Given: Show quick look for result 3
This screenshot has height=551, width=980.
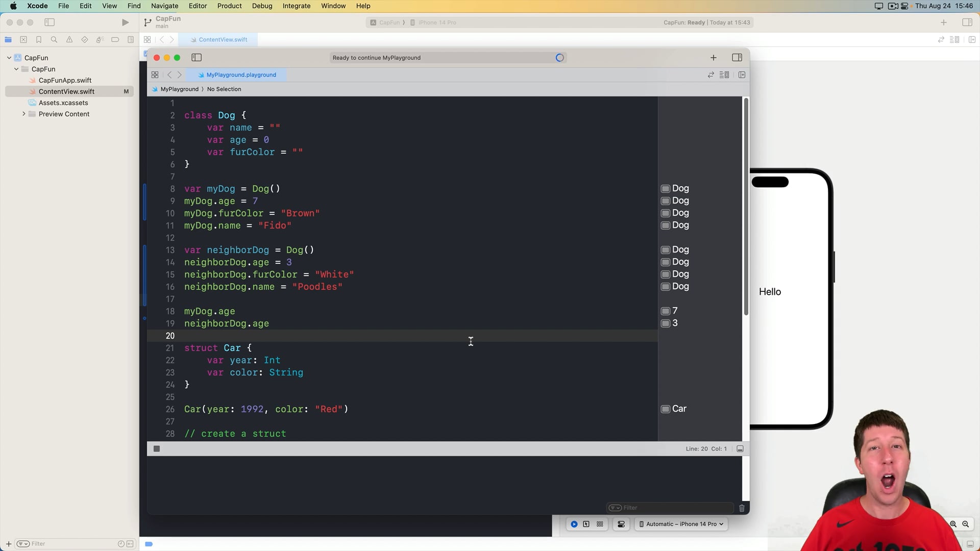Looking at the screenshot, I should 666,323.
